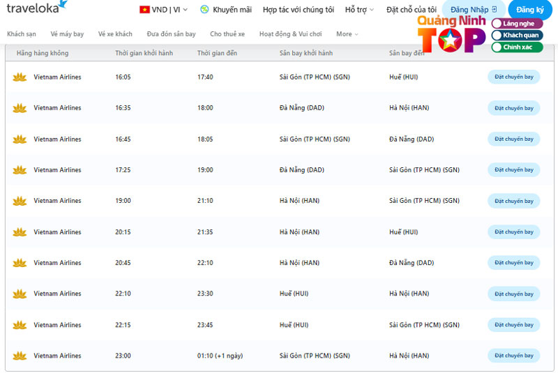The height and width of the screenshot is (373, 558).
Task: Click the Thời gian đến column header
Action: (217, 53)
